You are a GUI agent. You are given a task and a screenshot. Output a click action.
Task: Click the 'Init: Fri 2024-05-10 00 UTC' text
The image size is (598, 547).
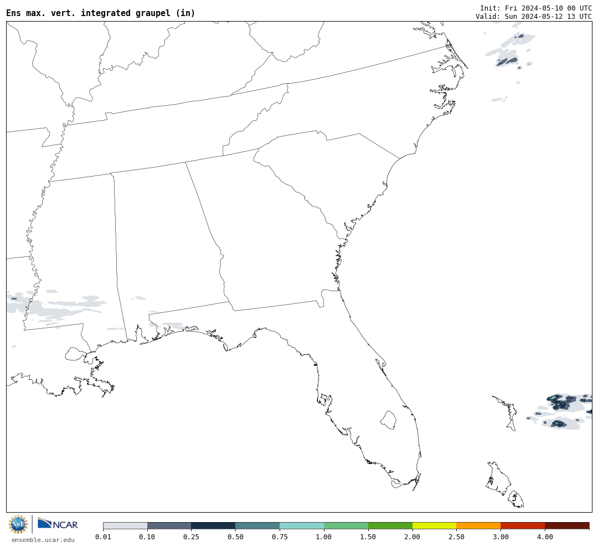pyautogui.click(x=536, y=8)
